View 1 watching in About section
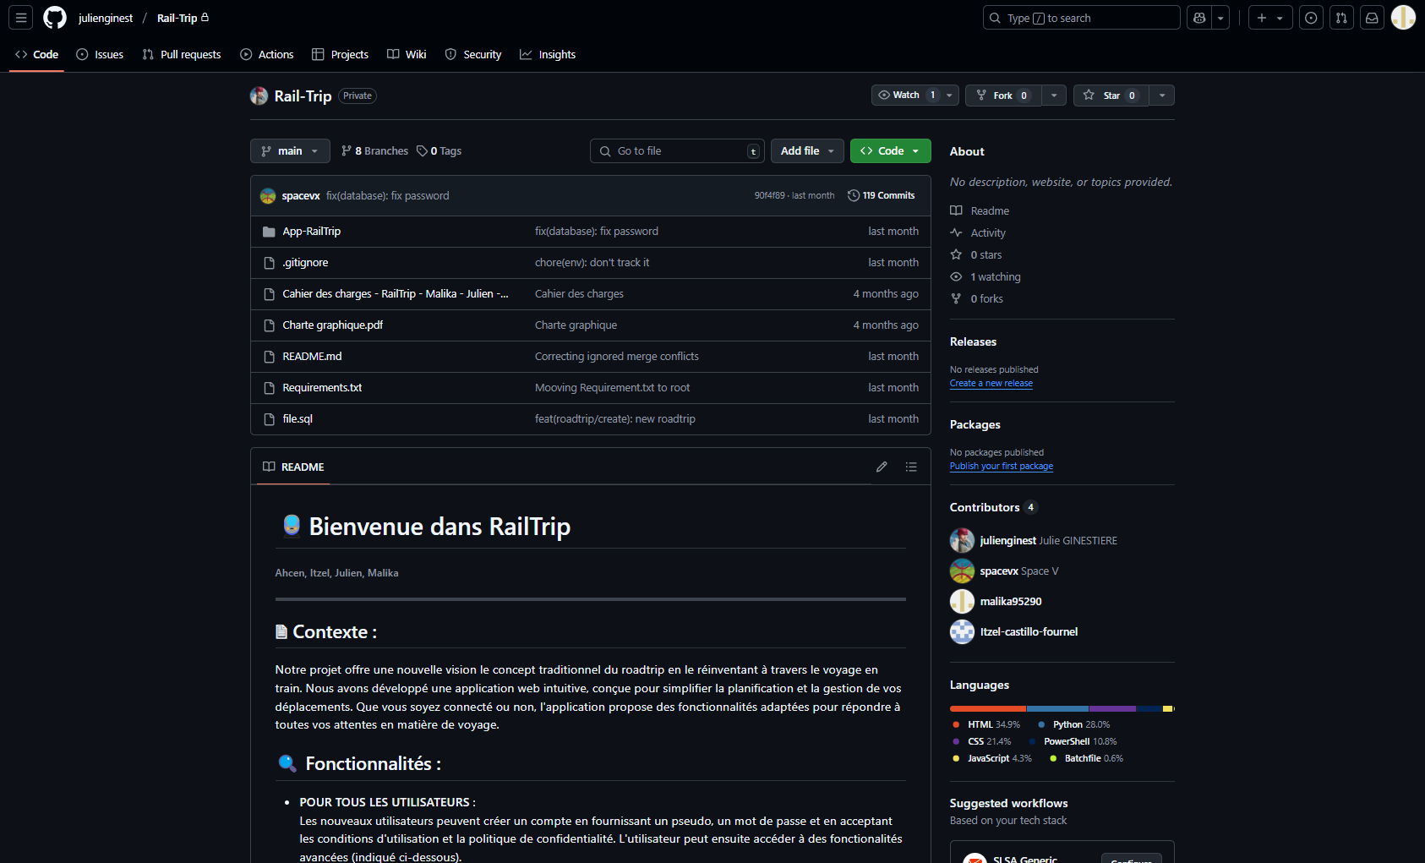1425x863 pixels. pos(985,276)
